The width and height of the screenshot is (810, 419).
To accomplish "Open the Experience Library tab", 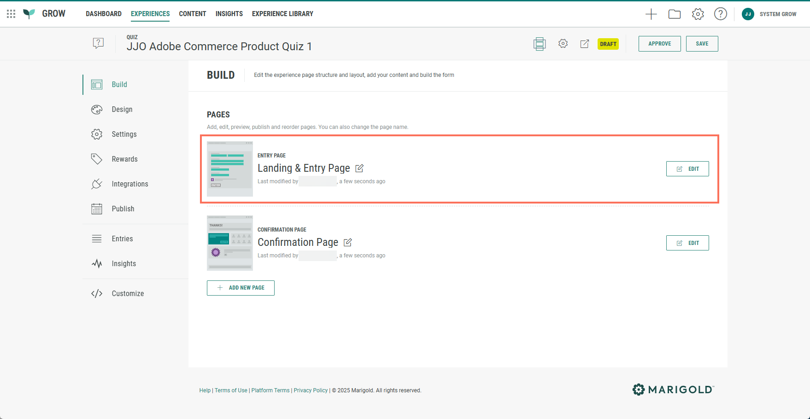I will [x=282, y=14].
